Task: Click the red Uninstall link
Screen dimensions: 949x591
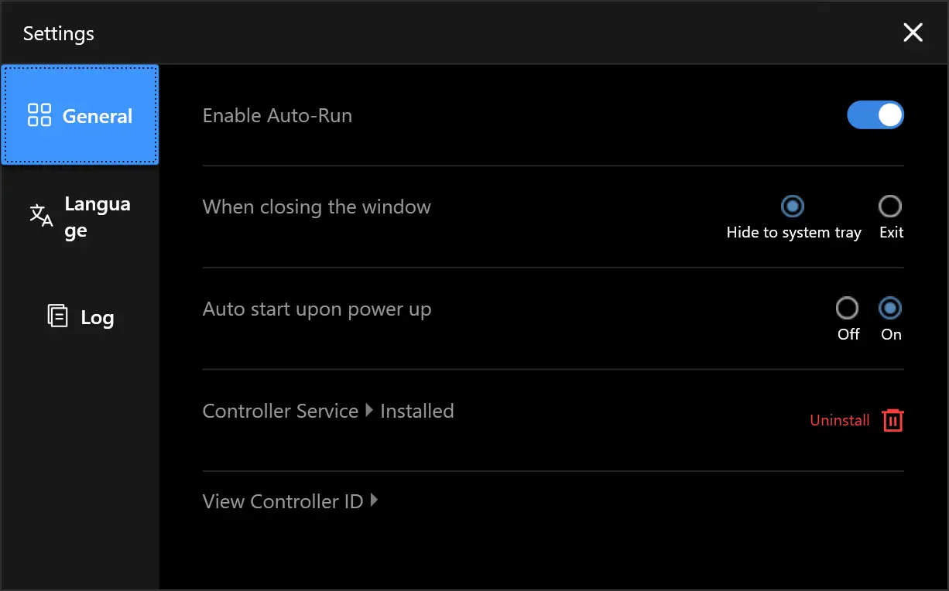Action: click(840, 420)
